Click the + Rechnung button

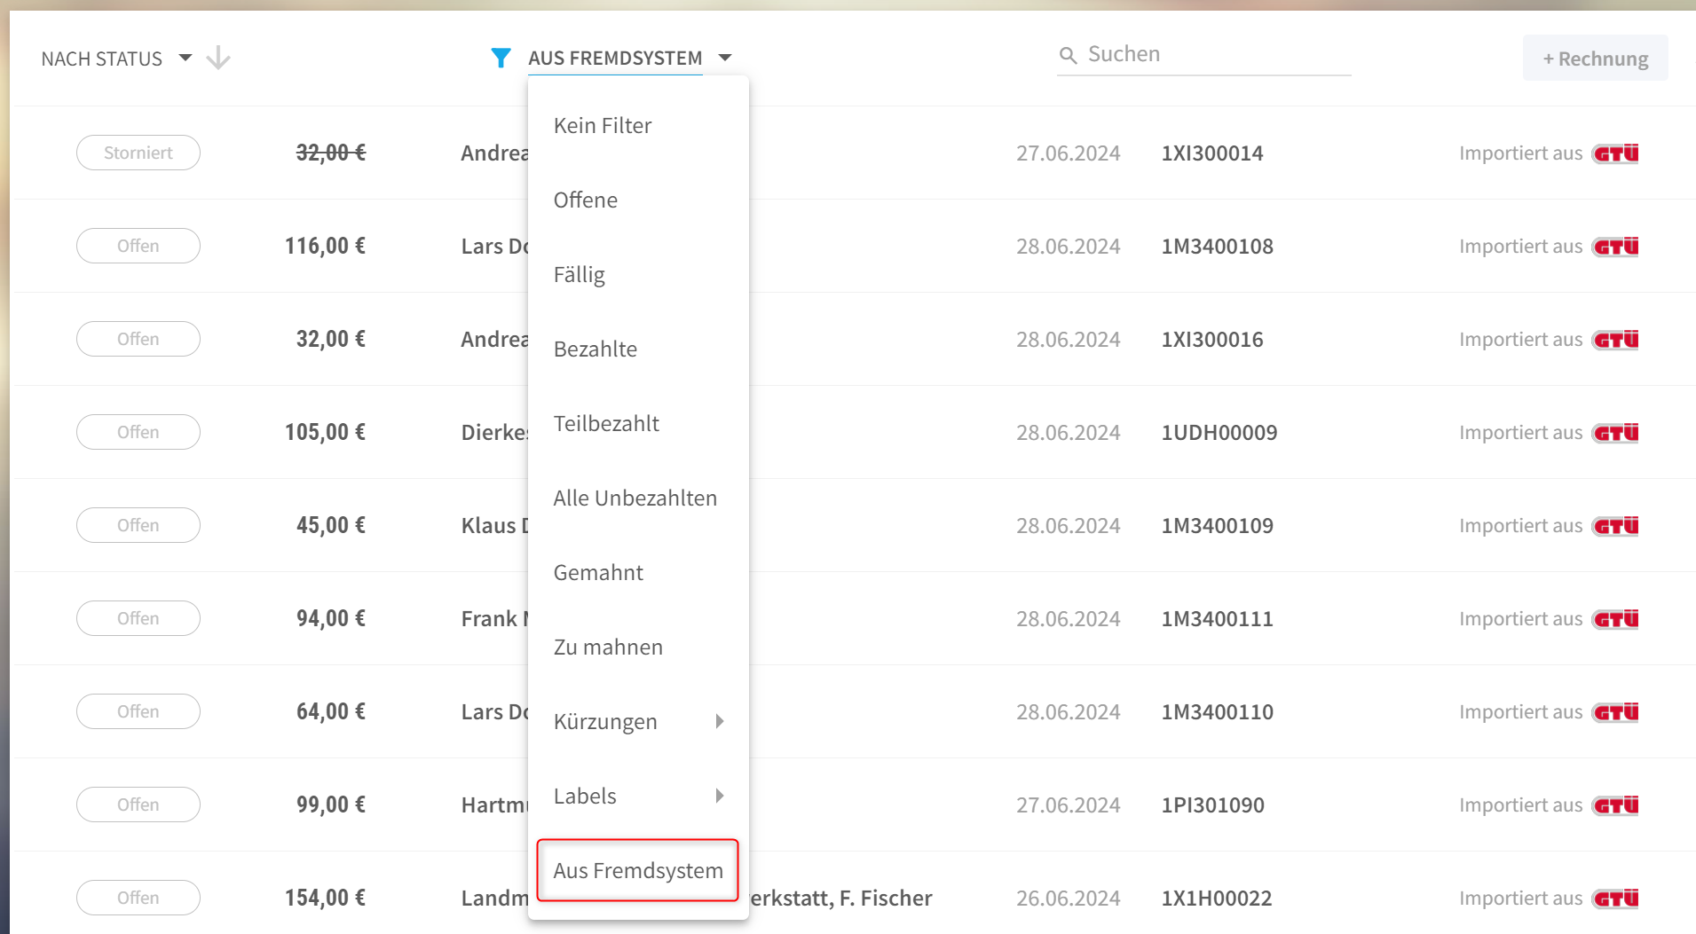[x=1595, y=59]
